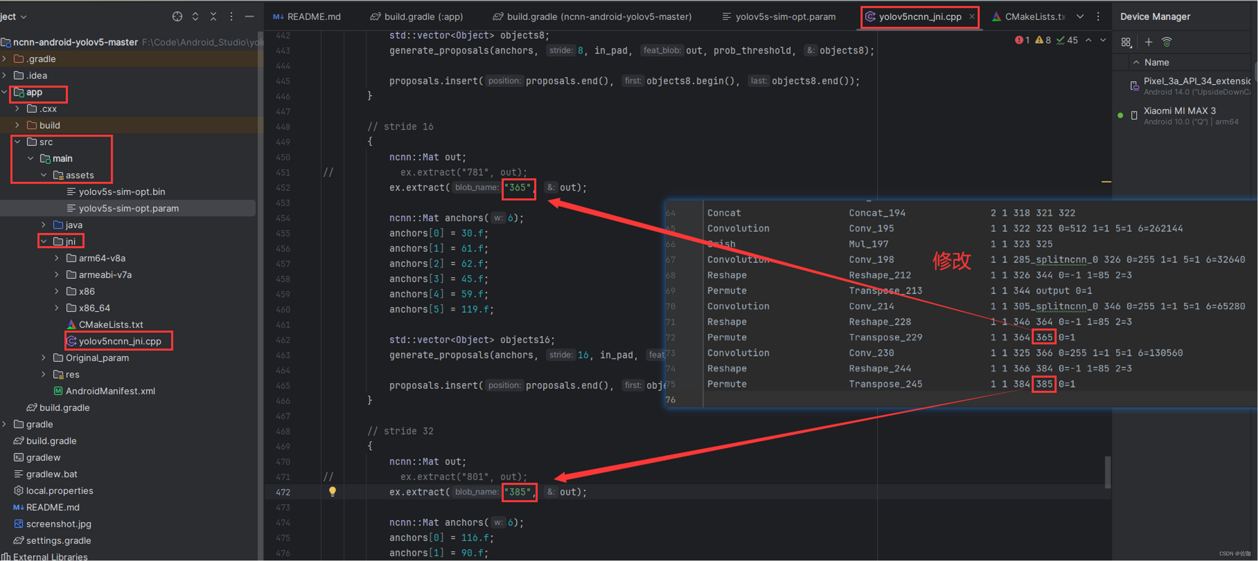1258x561 pixels.
Task: Open AndroidManifest.xml in project tree
Action: click(x=110, y=391)
